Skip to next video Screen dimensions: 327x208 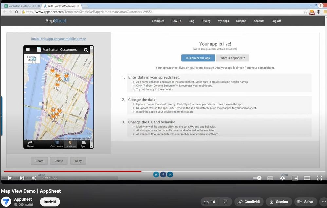click(22, 178)
